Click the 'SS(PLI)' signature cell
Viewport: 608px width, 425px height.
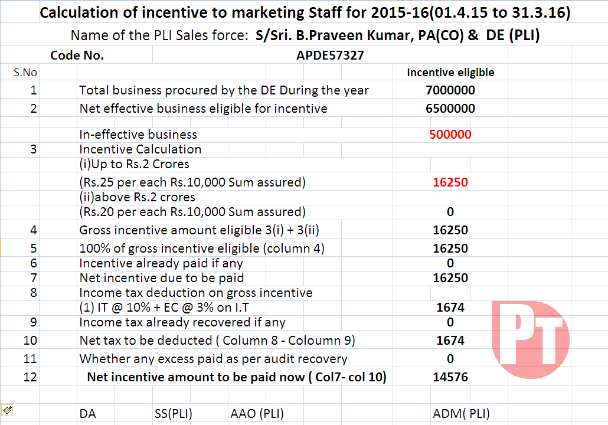point(174,414)
